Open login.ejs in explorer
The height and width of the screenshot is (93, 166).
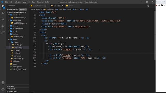(x=17, y=53)
